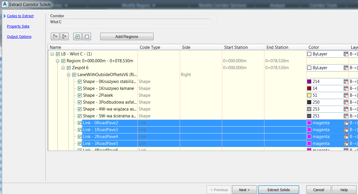Open color override picker for Link 0RoadPave2

[x=346, y=123]
